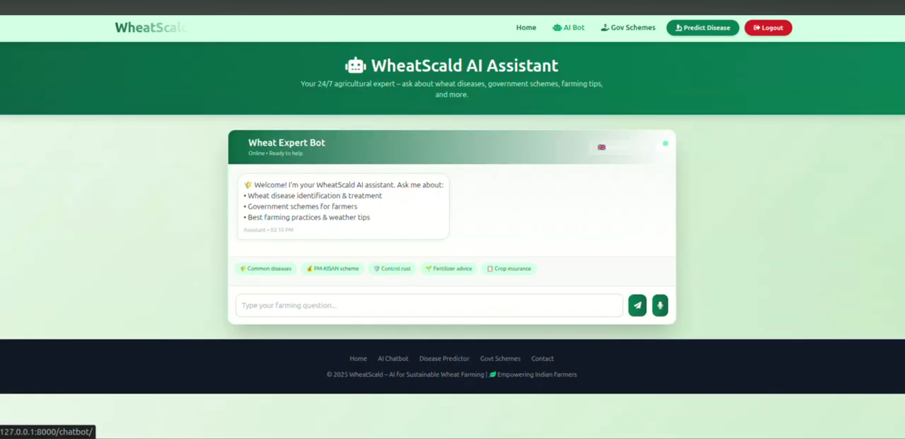Start voice input with microphone icon
Viewport: 905px width, 439px height.
coord(660,305)
